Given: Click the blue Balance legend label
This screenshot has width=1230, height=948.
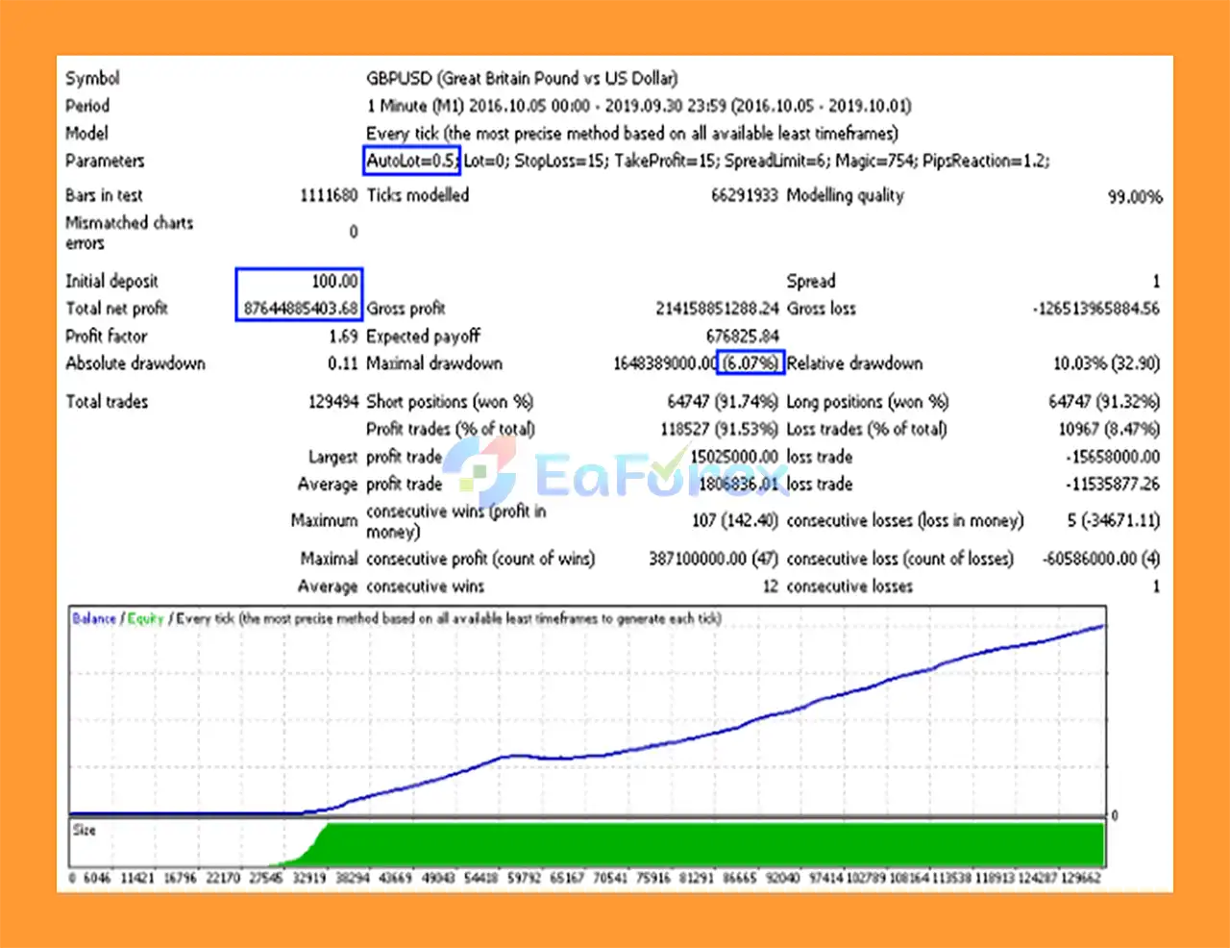Looking at the screenshot, I should click(x=94, y=618).
